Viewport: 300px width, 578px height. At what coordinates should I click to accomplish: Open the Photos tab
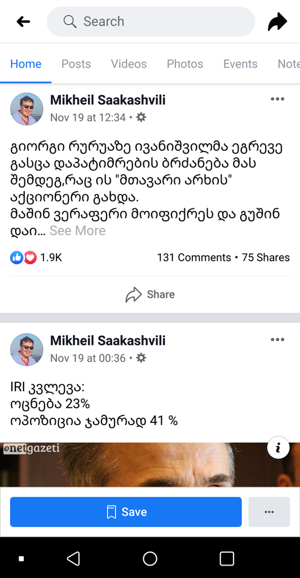(185, 64)
